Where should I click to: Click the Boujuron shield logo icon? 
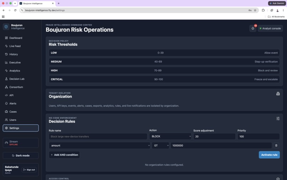pyautogui.click(x=6, y=27)
